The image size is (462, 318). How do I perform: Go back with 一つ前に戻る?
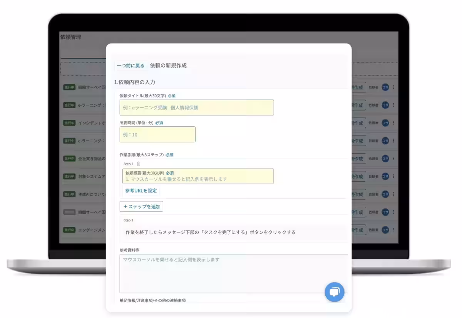pyautogui.click(x=131, y=66)
